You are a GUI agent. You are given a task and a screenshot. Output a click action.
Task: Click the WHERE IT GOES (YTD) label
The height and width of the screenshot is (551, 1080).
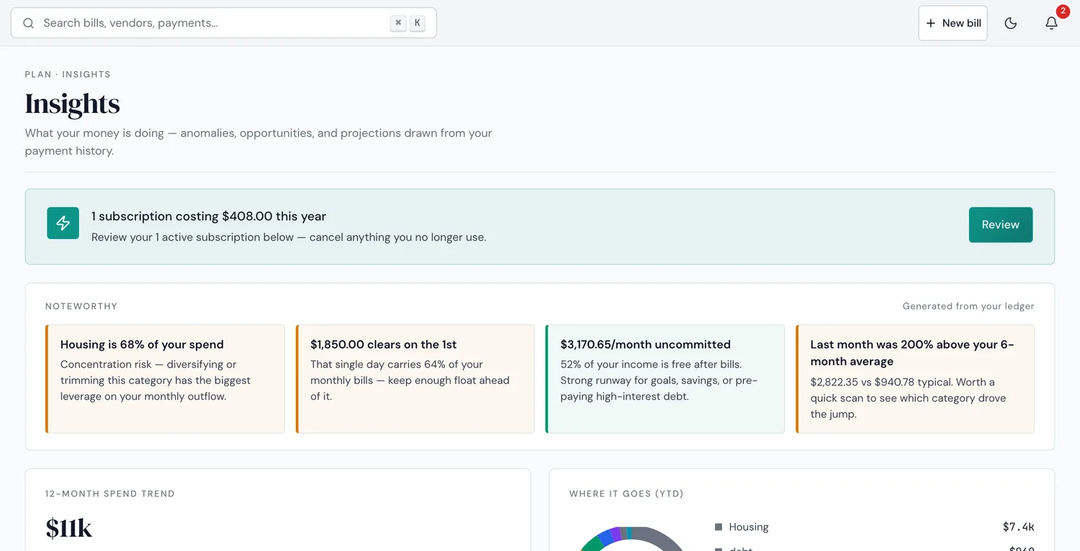click(626, 494)
